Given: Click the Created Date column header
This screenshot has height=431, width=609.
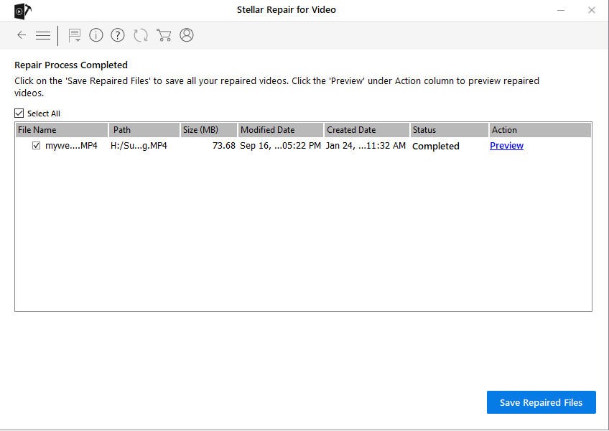Looking at the screenshot, I should [x=366, y=130].
